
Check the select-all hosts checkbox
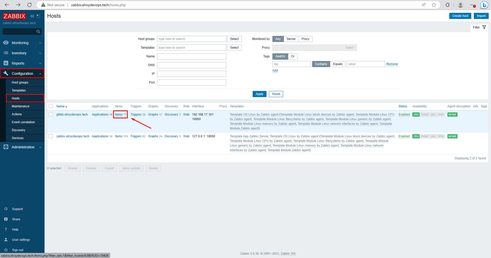tap(51, 106)
